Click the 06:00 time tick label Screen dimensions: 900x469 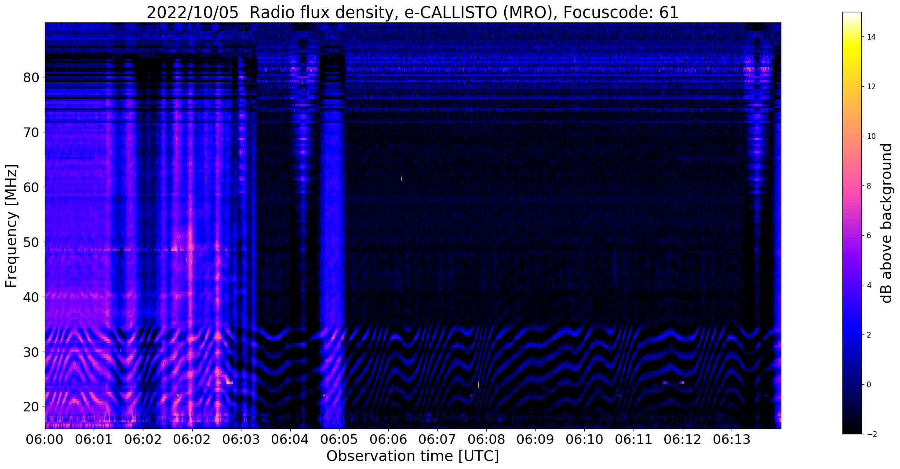45,439
